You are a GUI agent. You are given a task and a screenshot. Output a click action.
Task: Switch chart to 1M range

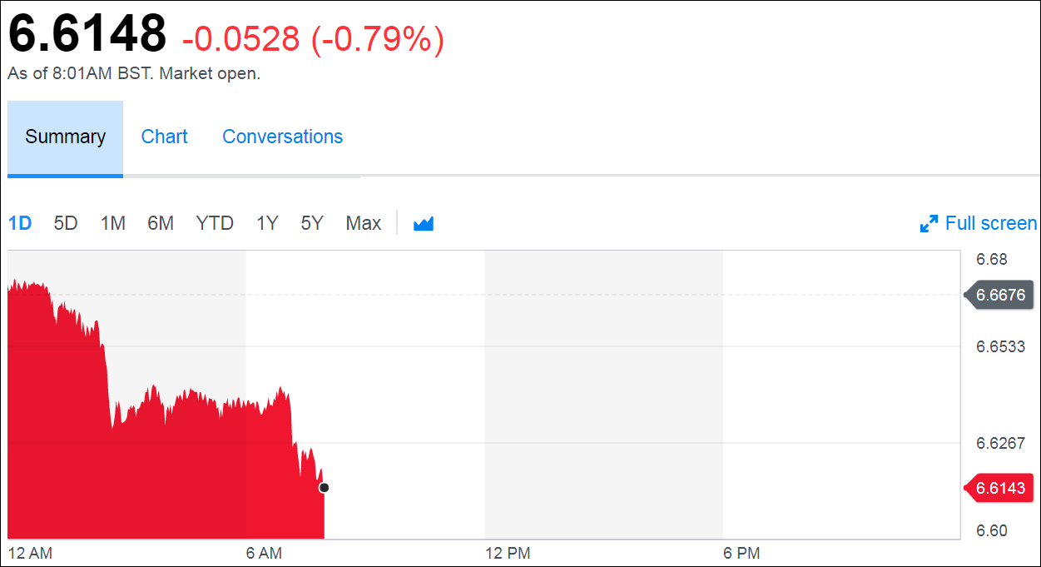tap(113, 223)
